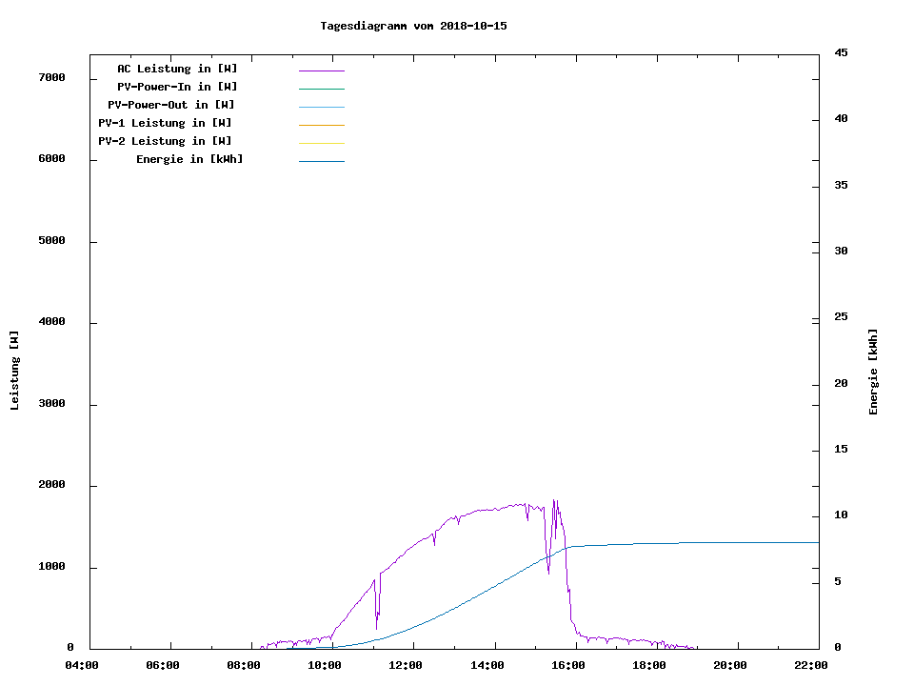This screenshot has height=686, width=914.
Task: Click the yellow line swatch for PV-2 Leistung
Action: click(321, 143)
